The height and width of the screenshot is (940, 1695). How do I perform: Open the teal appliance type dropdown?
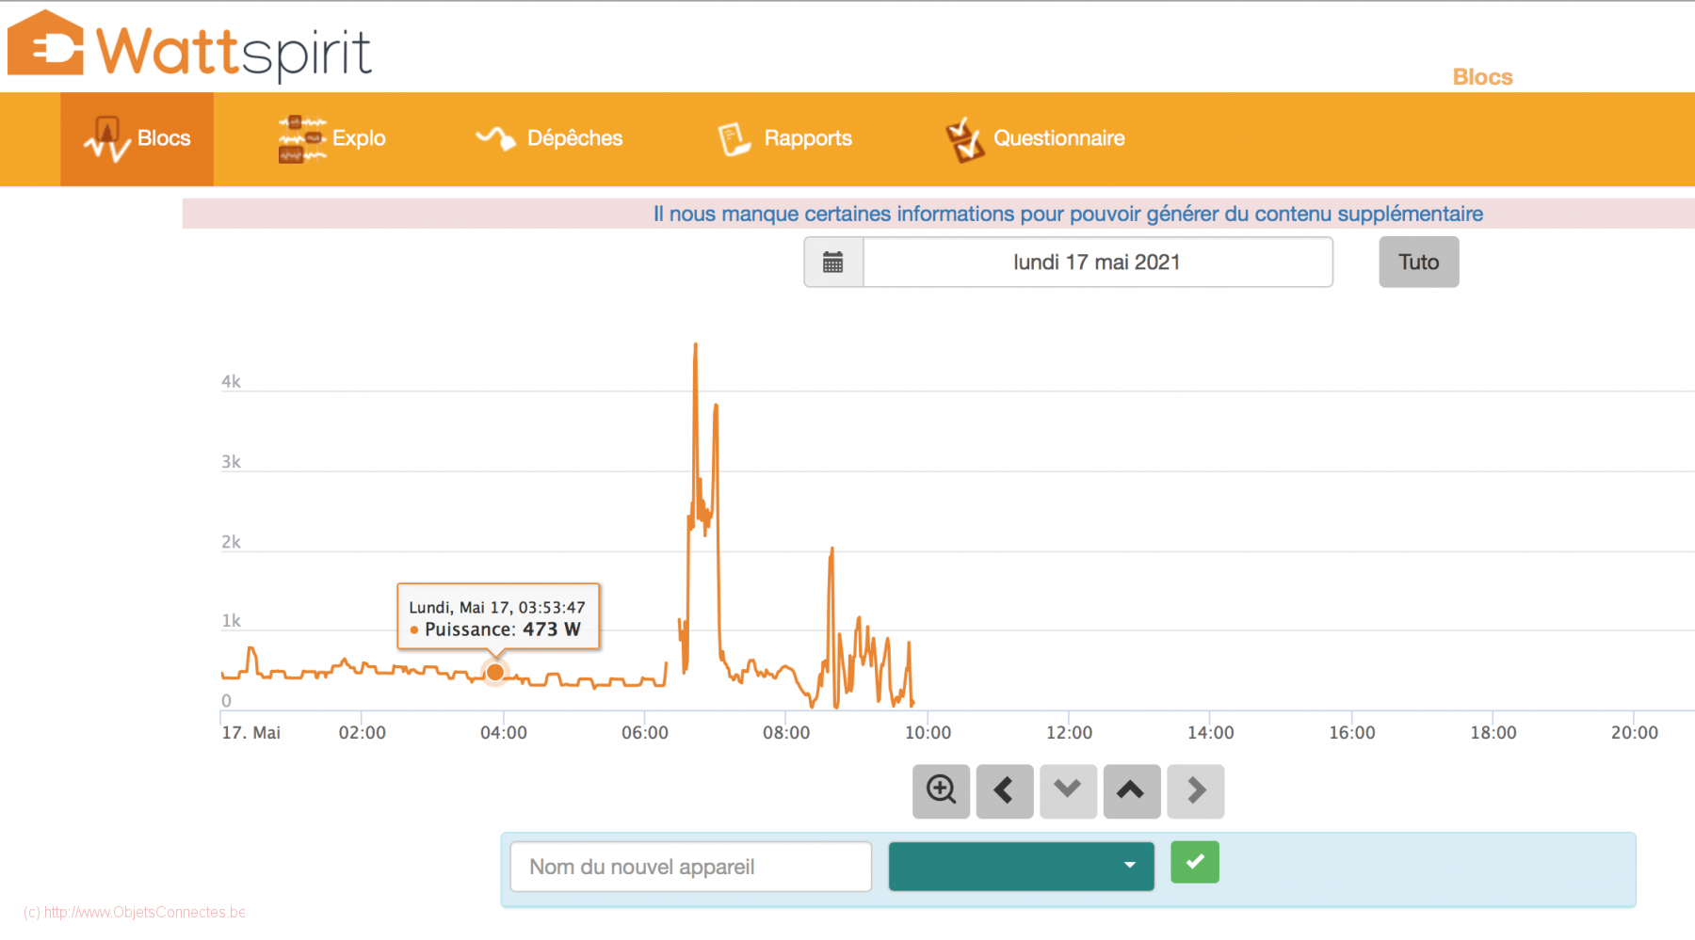[1022, 867]
